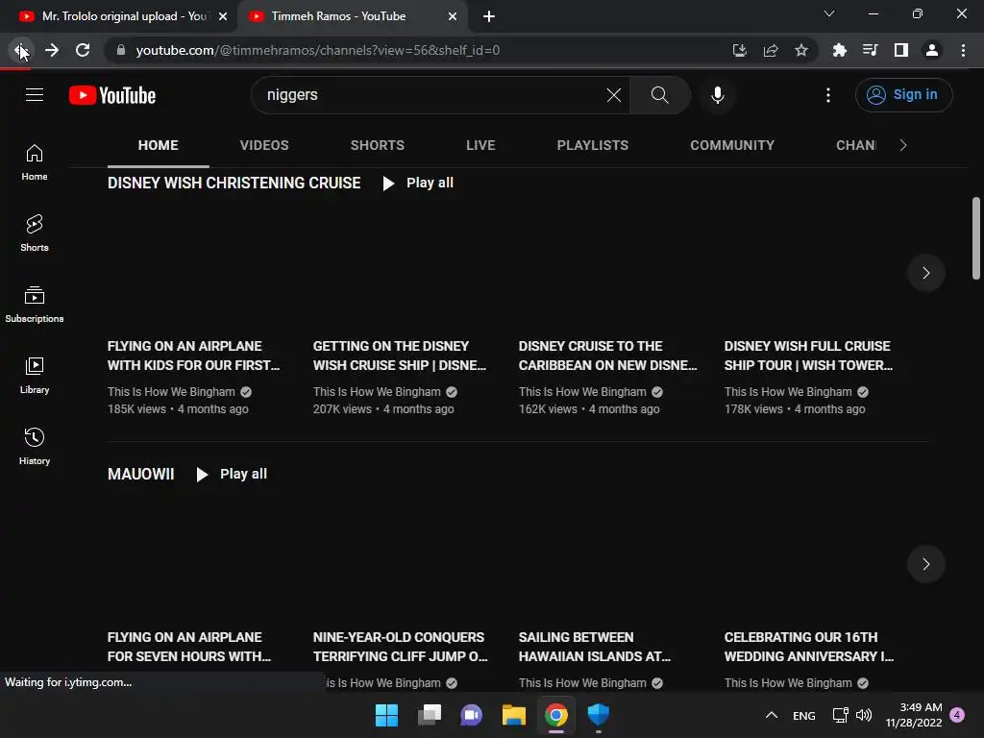Open MAUOWII section title

140,475
